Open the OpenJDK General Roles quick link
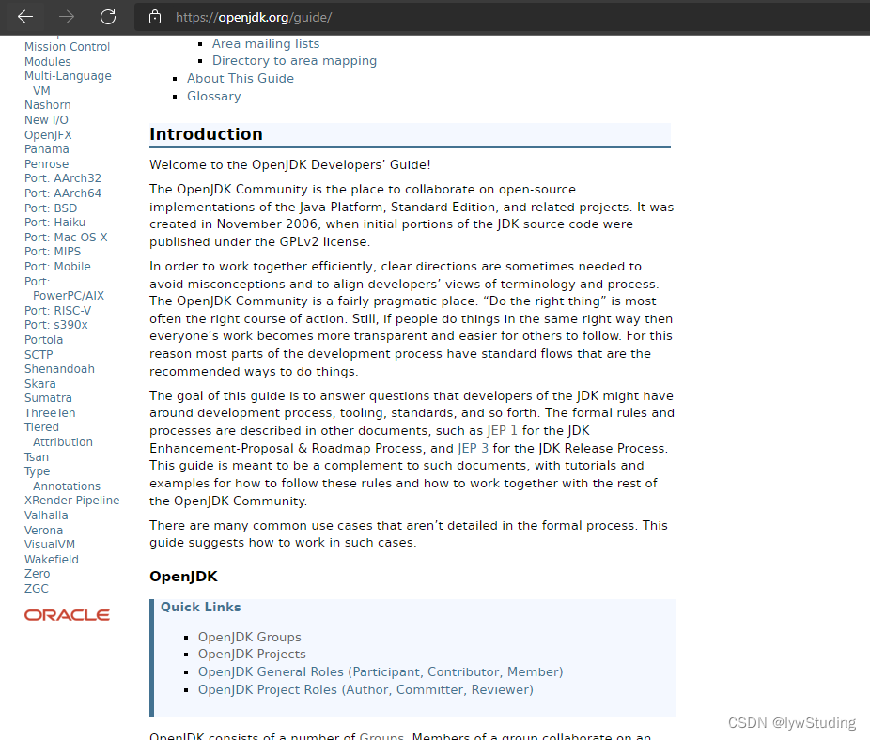Image resolution: width=870 pixels, height=740 pixels. (x=381, y=672)
